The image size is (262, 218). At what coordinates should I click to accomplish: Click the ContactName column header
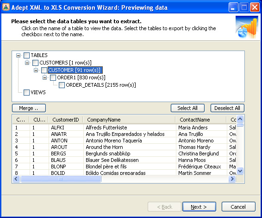[x=201, y=120]
